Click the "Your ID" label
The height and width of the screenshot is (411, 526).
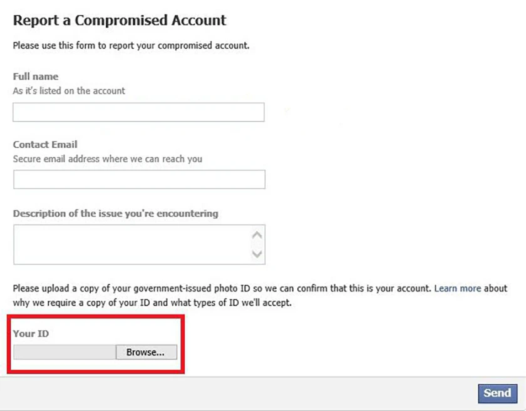click(x=31, y=333)
